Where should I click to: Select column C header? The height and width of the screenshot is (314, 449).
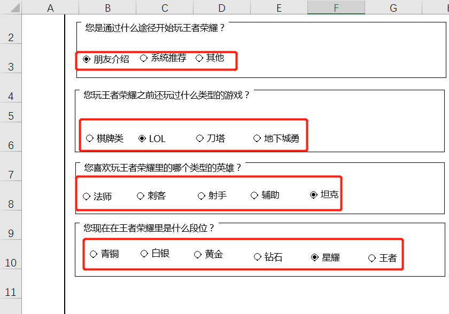tap(165, 7)
